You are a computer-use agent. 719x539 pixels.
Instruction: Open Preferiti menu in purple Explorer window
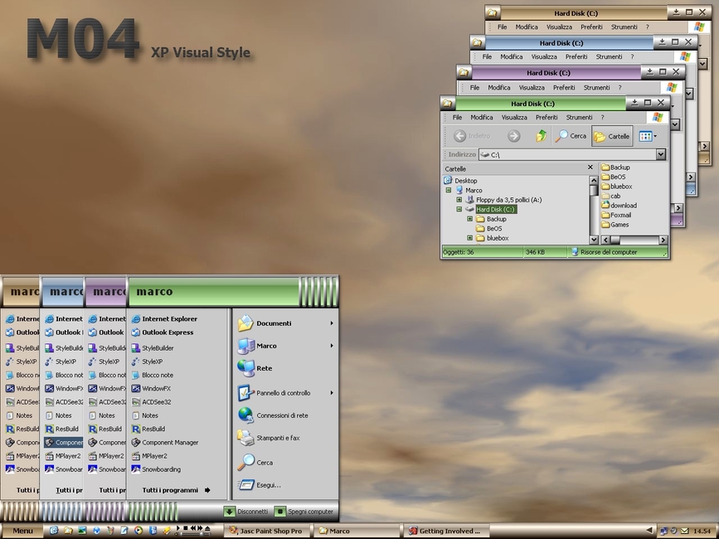(x=564, y=88)
